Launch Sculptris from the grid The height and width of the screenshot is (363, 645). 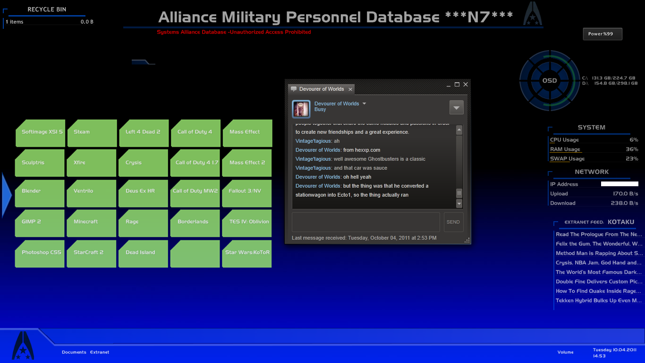pos(40,163)
